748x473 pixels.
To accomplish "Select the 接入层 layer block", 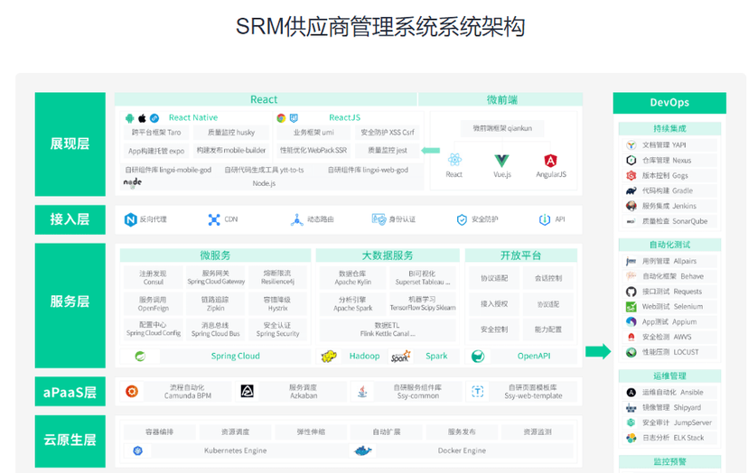I will click(x=70, y=219).
